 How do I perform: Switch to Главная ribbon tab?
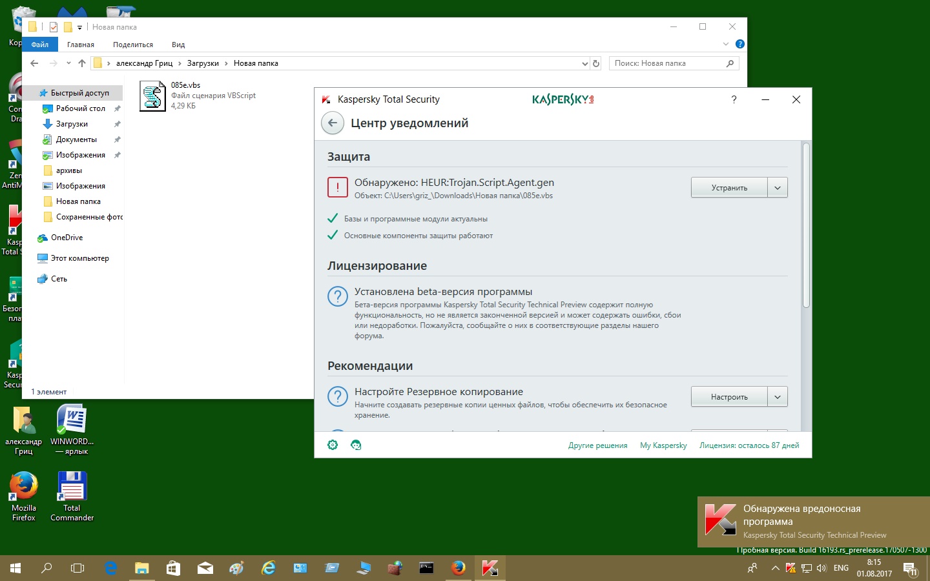pos(81,45)
